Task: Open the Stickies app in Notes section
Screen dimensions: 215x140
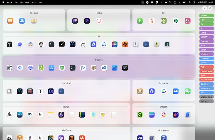Action: [x=103, y=115]
